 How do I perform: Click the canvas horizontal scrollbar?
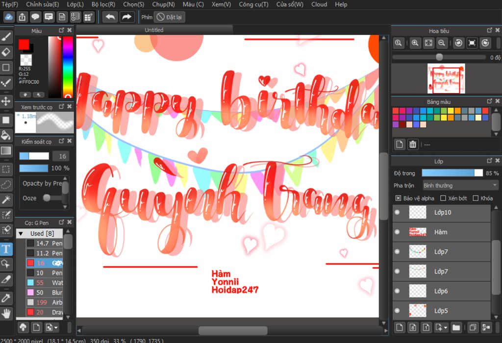(232, 330)
